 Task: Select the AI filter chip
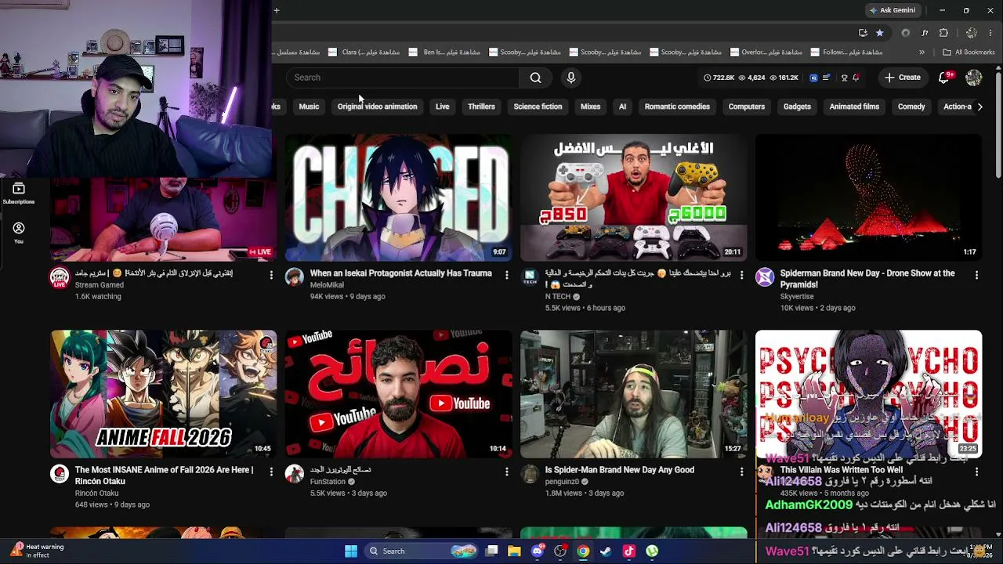622,107
